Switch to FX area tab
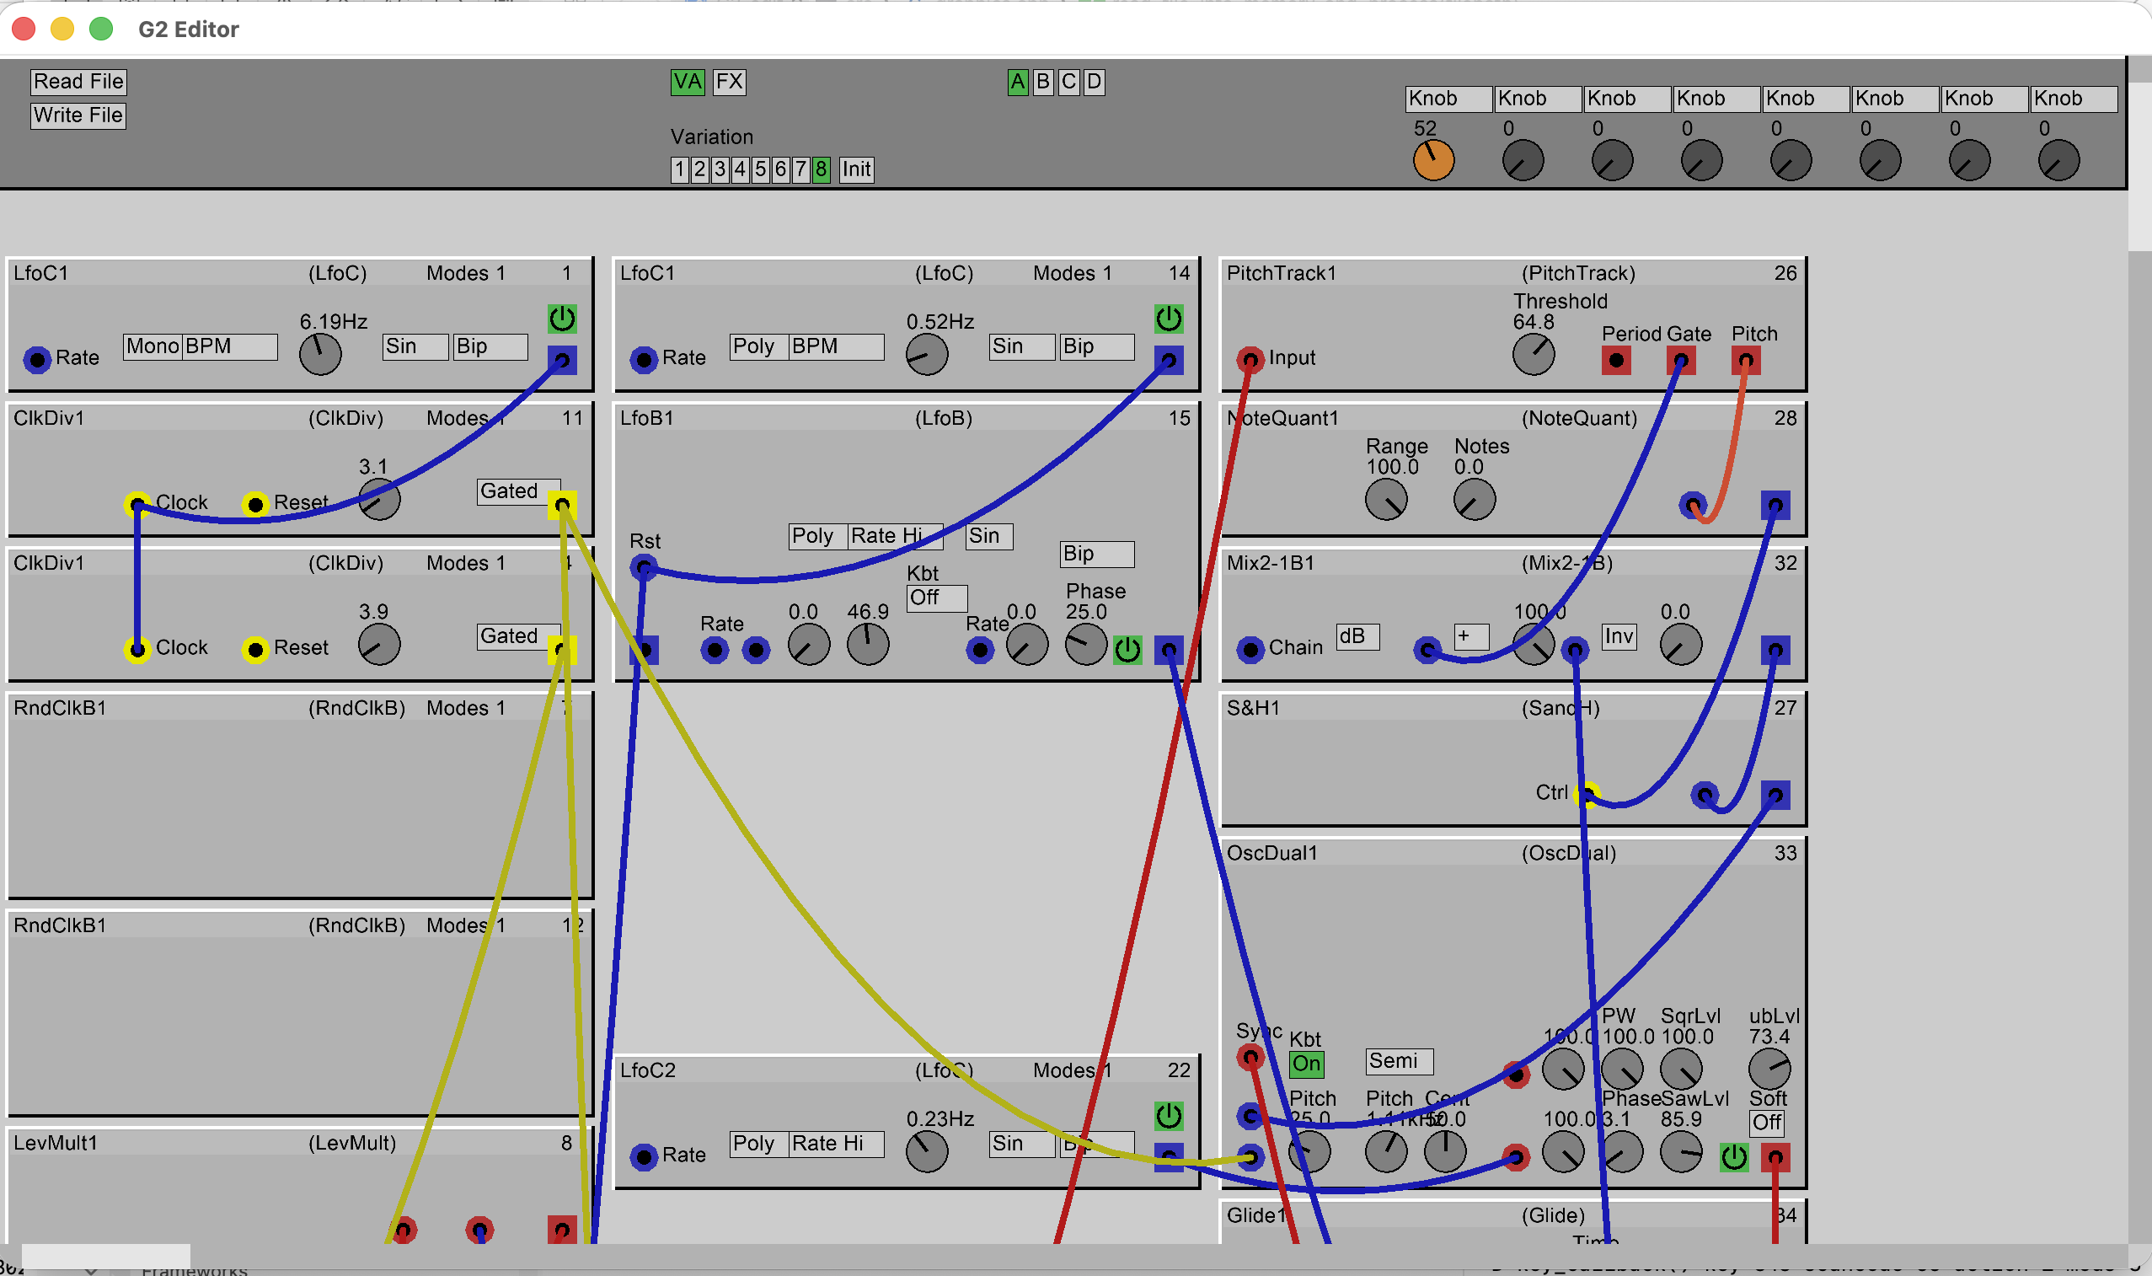 (729, 82)
